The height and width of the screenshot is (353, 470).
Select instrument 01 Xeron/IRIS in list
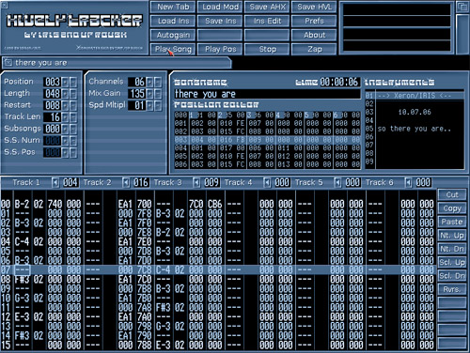(x=415, y=96)
